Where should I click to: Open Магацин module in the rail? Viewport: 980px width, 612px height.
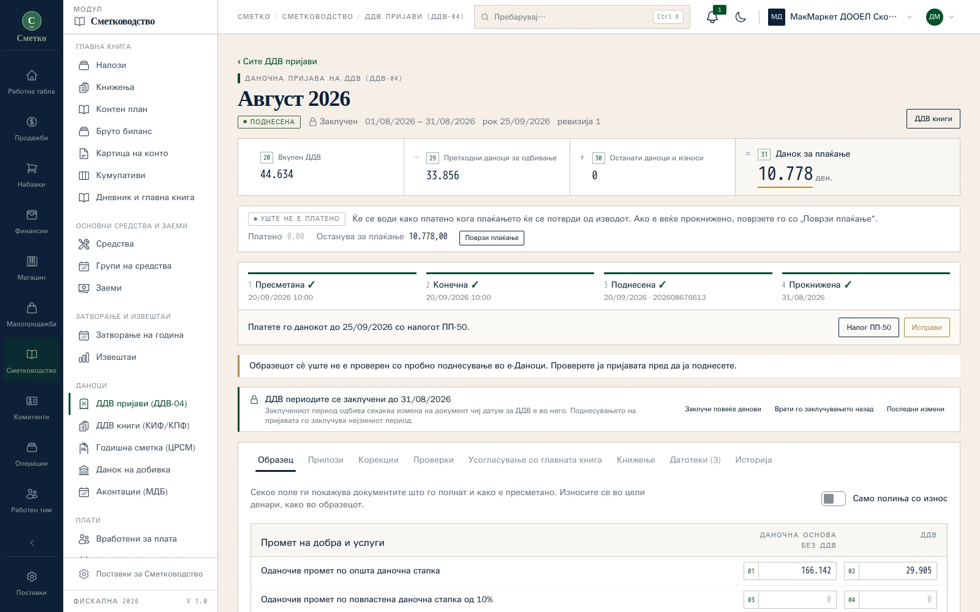[x=31, y=268]
